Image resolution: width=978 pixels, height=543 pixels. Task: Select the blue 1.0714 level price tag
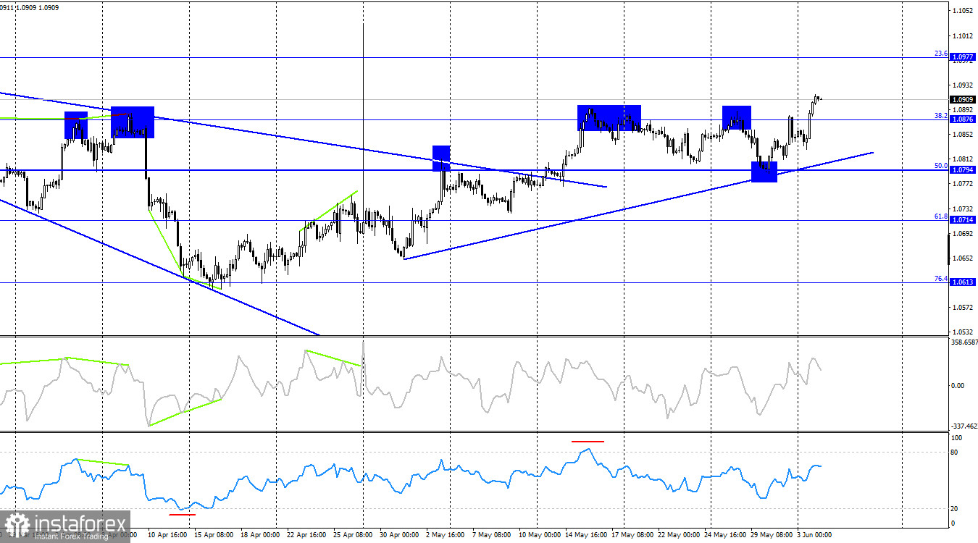click(963, 220)
